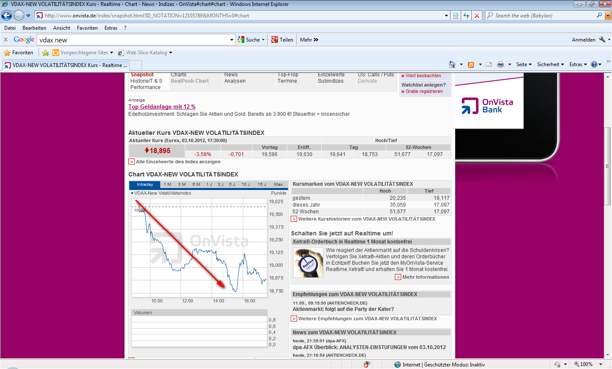This screenshot has height=369, width=612.
Task: Switch chart to 6 M range
Action: pos(196,184)
